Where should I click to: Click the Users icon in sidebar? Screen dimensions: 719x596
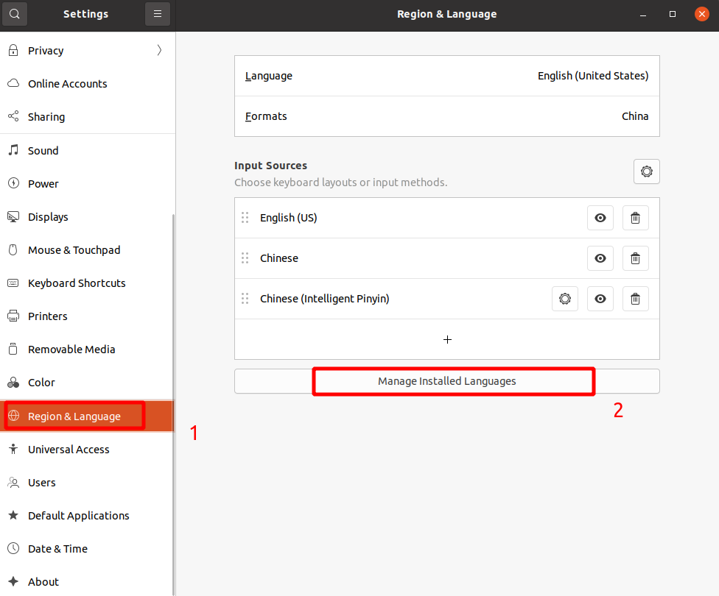(x=13, y=483)
